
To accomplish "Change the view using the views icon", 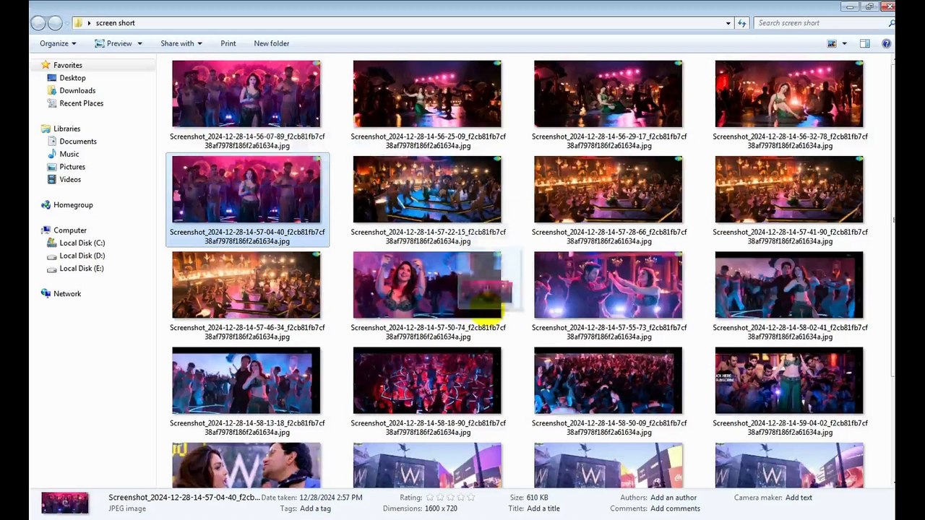I will click(832, 43).
